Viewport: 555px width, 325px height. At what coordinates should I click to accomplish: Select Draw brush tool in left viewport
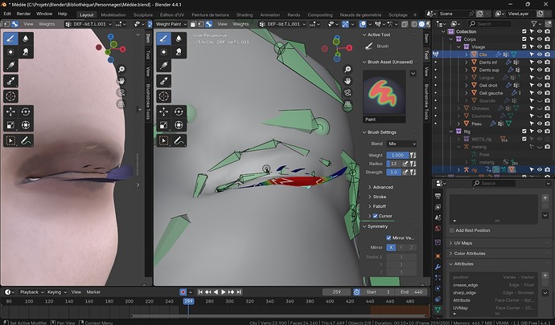click(x=10, y=39)
